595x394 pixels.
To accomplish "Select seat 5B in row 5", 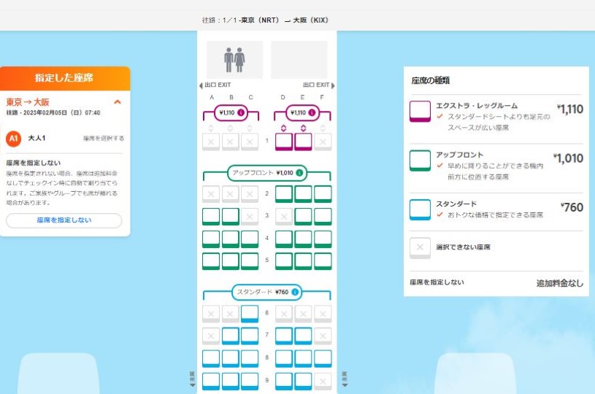I will pos(231,261).
